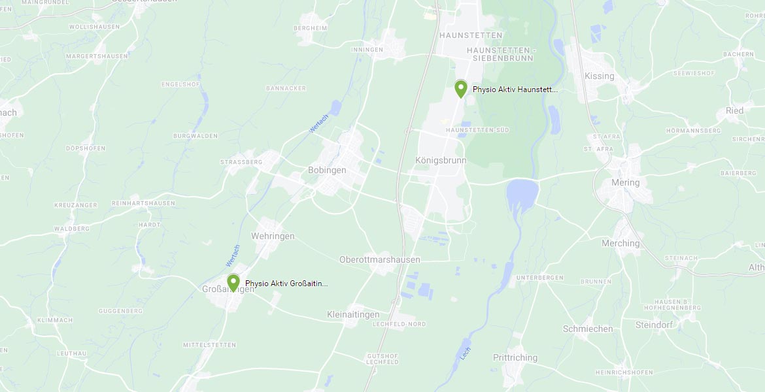Select the Inningen place label
This screenshot has width=765, height=392.
coord(367,50)
